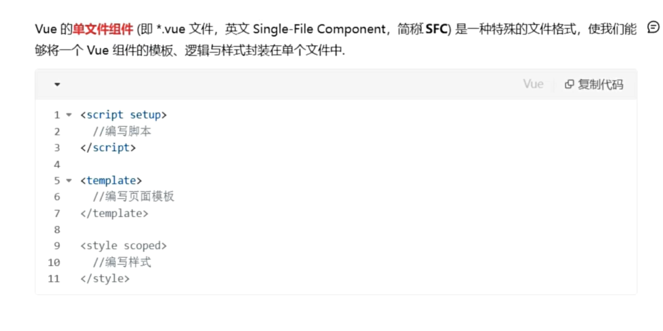Click the //编写样式 comment line
663x331 pixels.
point(122,262)
